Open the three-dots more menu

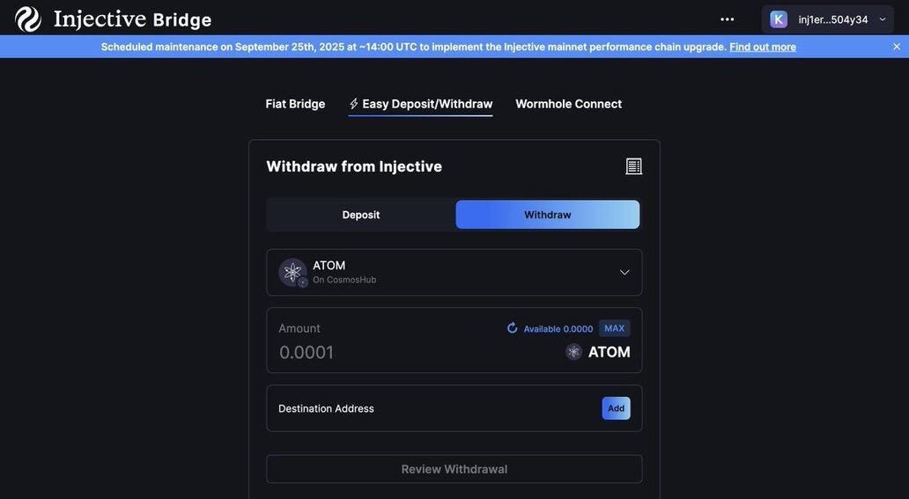pyautogui.click(x=727, y=19)
